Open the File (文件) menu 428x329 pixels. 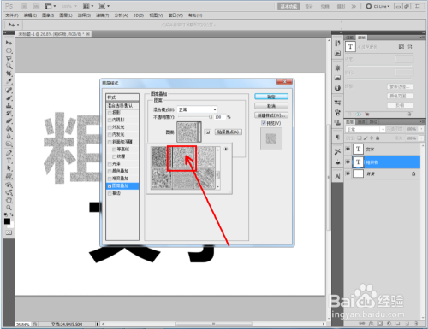[12, 15]
